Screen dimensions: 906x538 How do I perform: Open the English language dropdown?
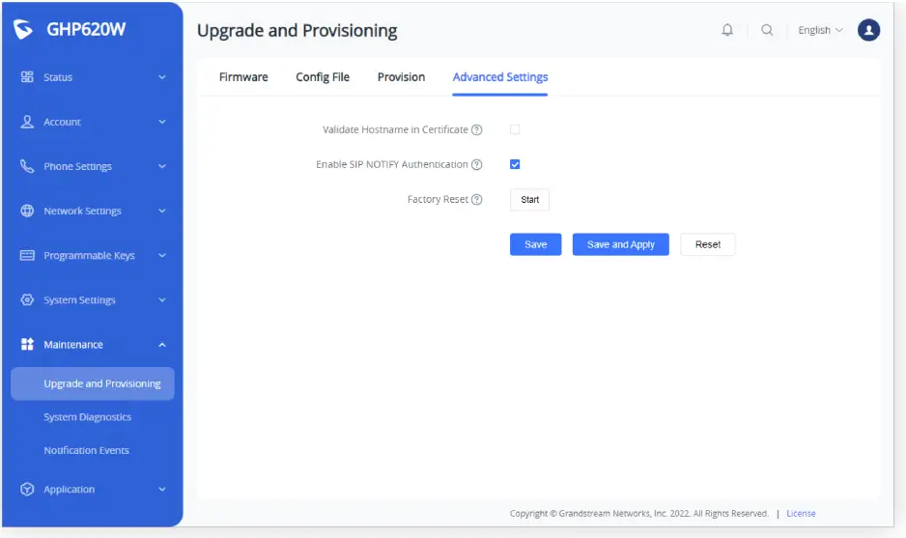coord(820,30)
